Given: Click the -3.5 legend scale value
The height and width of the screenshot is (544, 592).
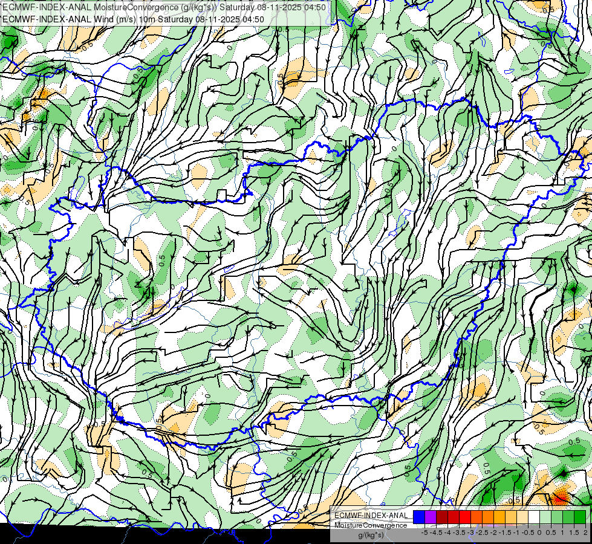Looking at the screenshot, I should 459,533.
